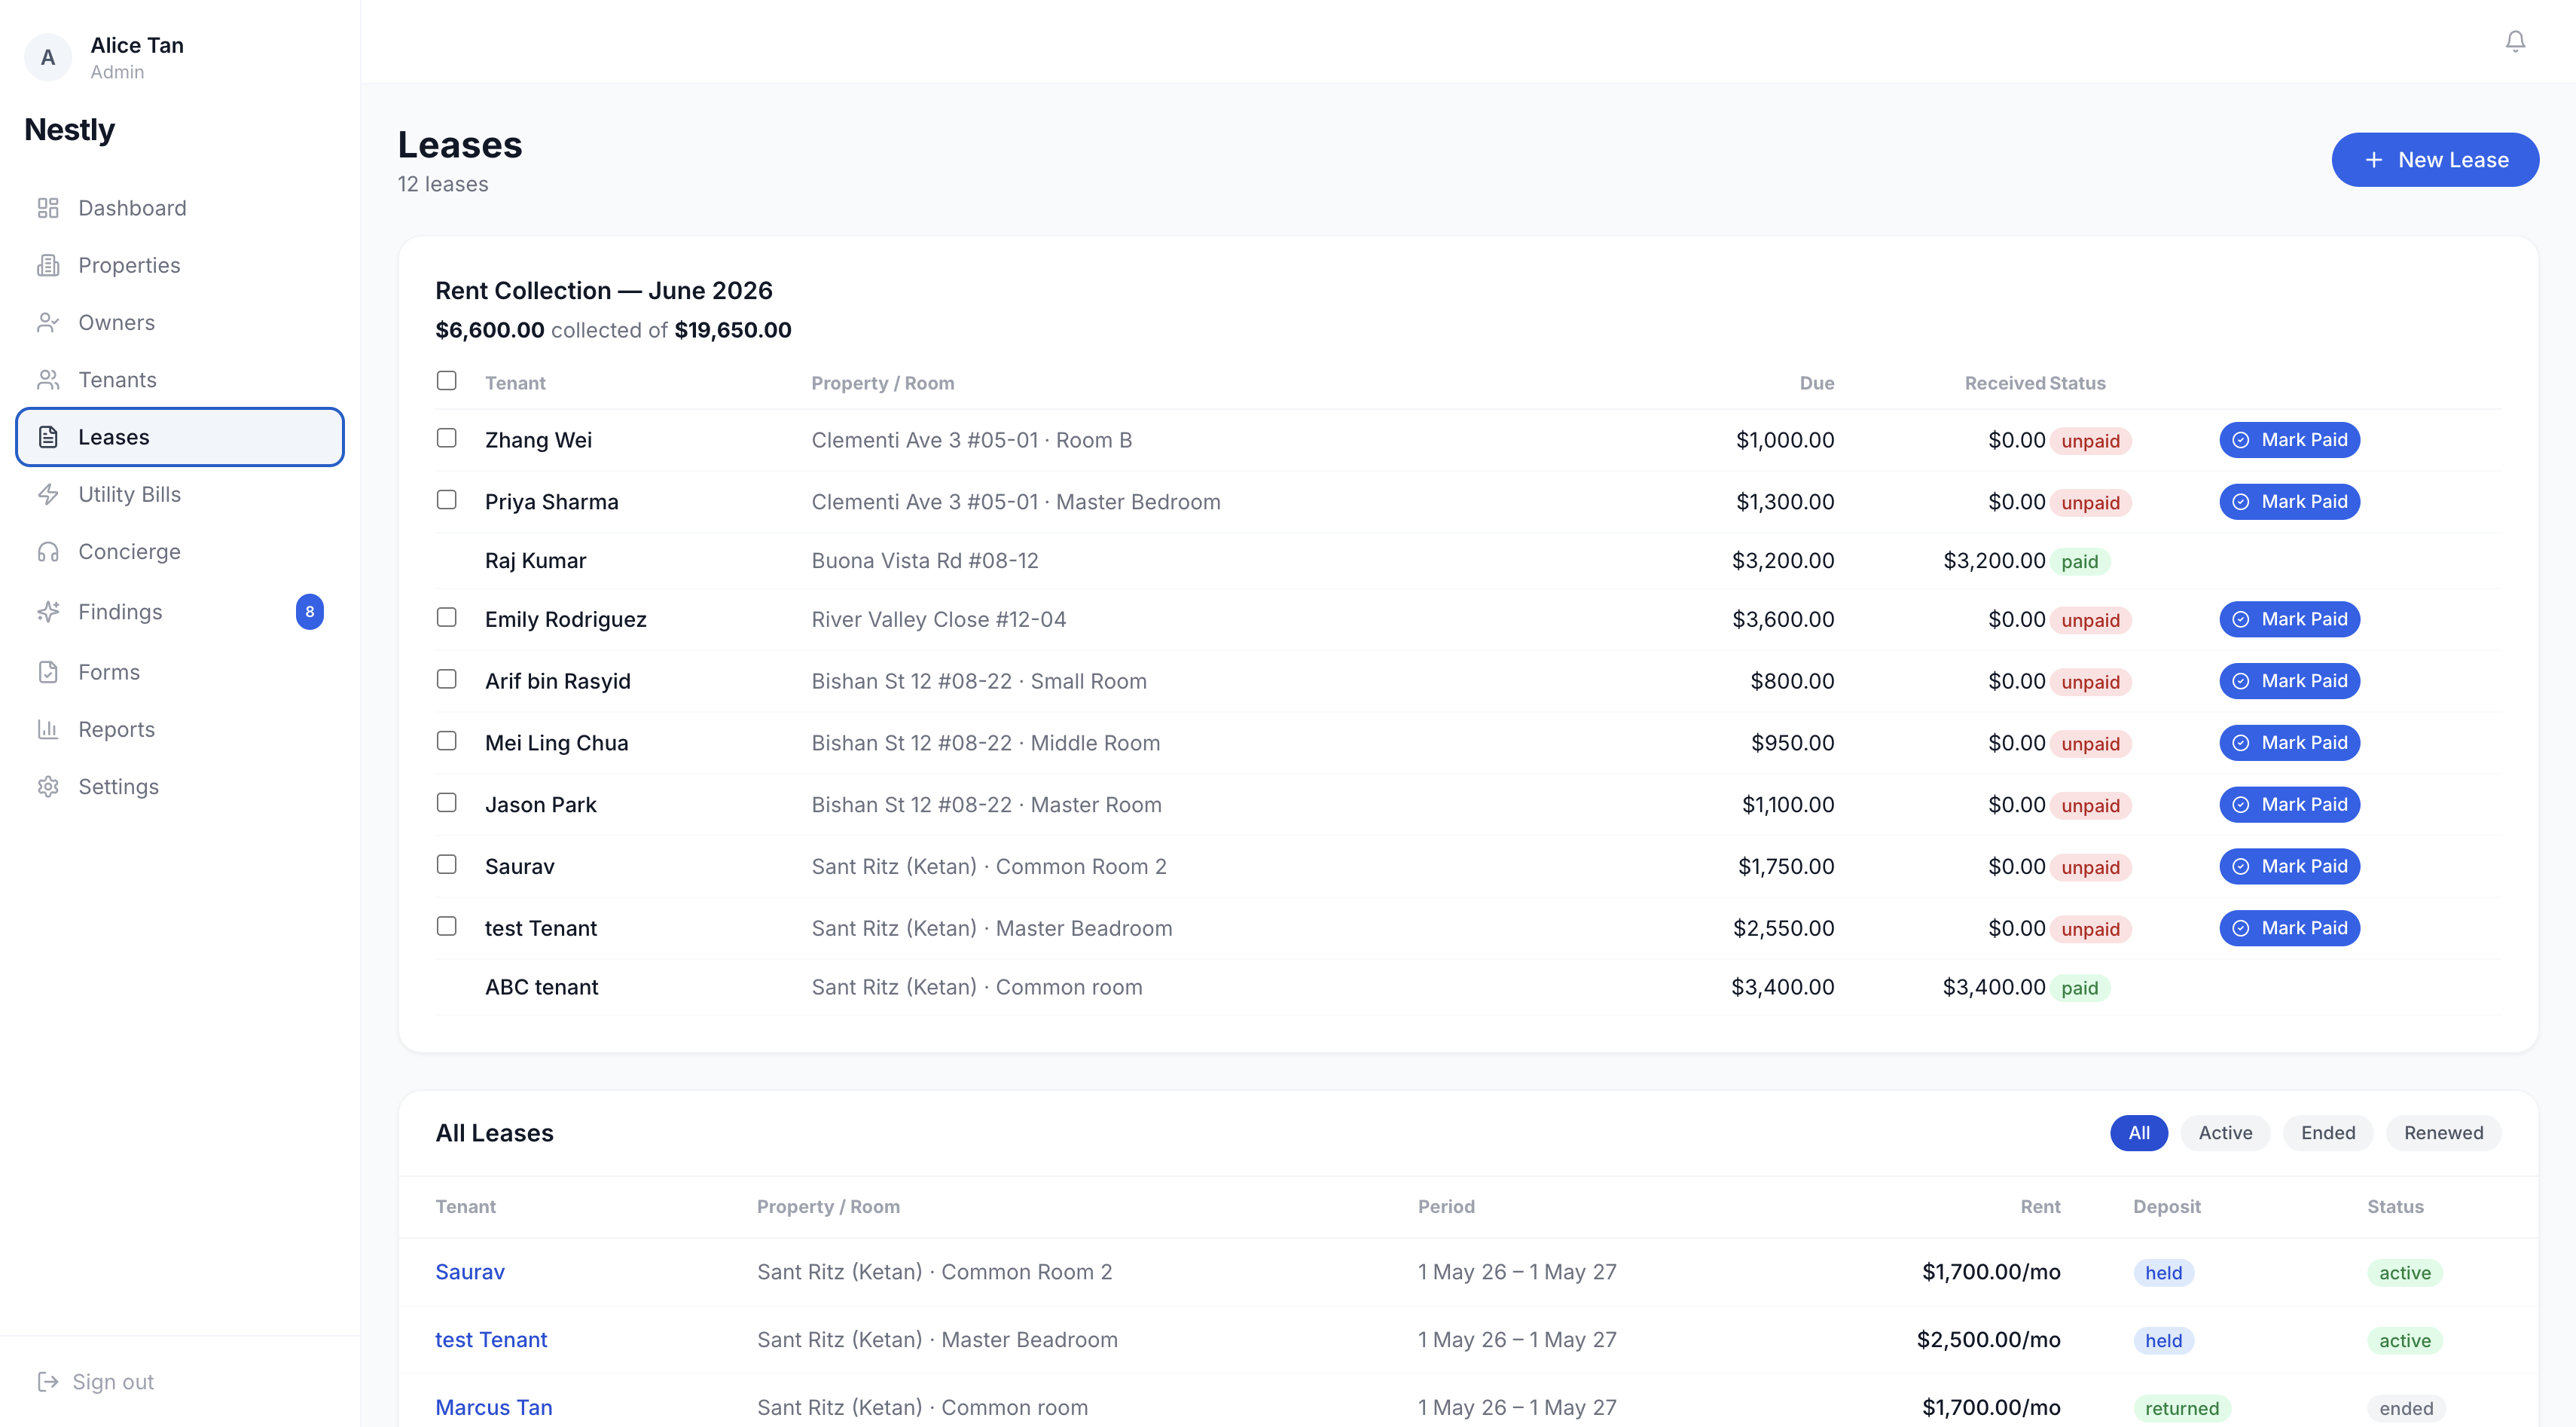The width and height of the screenshot is (2576, 1427).
Task: Filter leases by Ended
Action: [2327, 1133]
